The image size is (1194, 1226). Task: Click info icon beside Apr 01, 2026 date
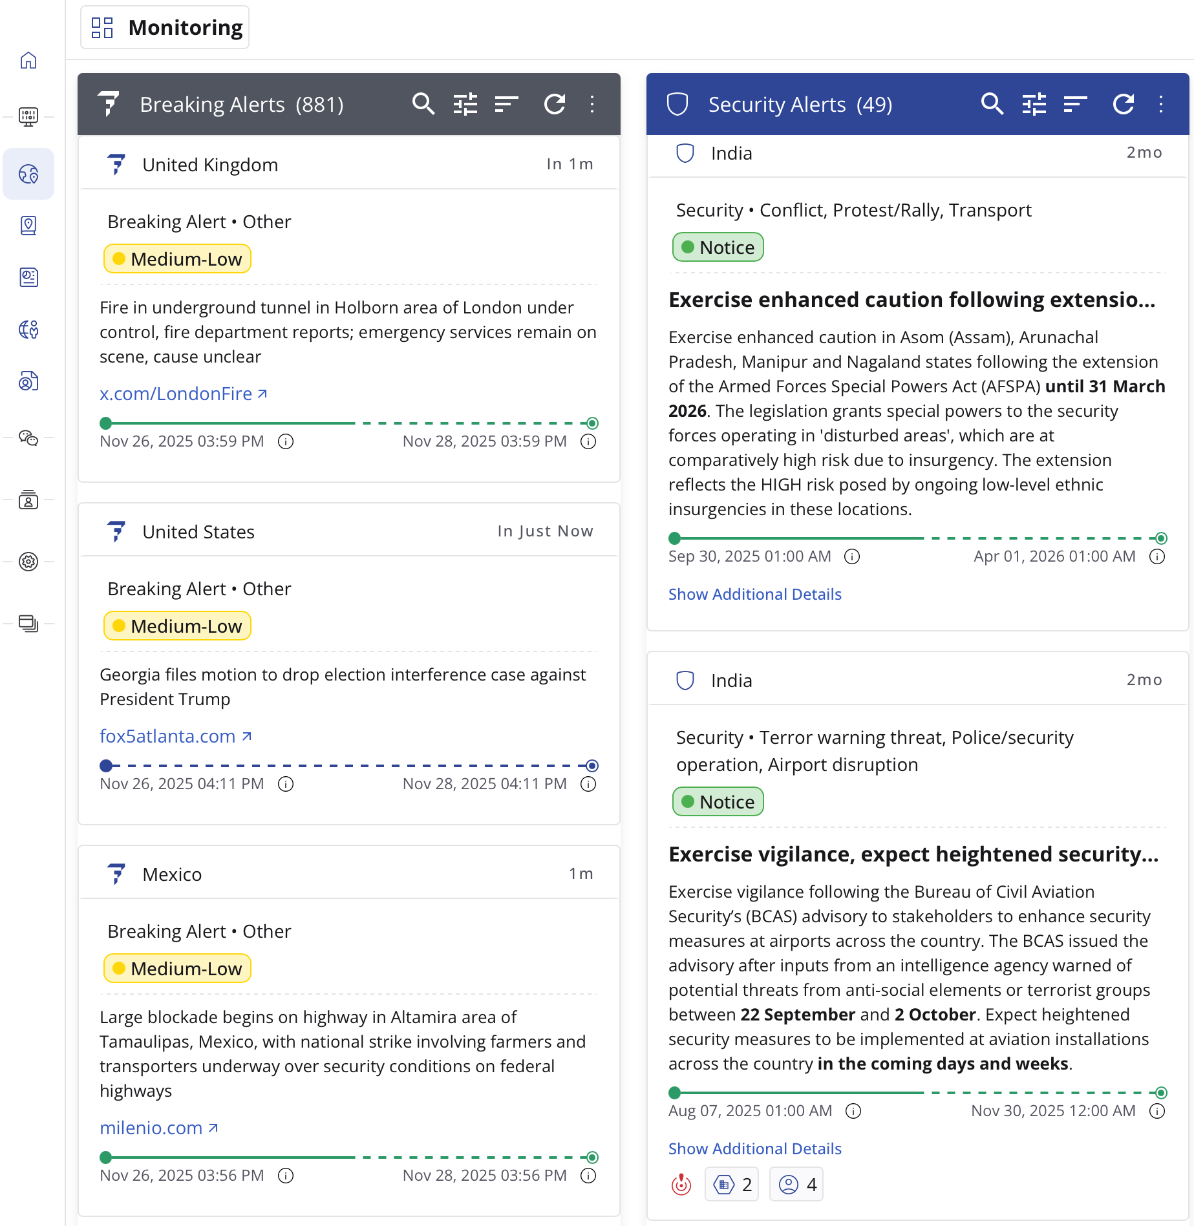click(x=1157, y=556)
